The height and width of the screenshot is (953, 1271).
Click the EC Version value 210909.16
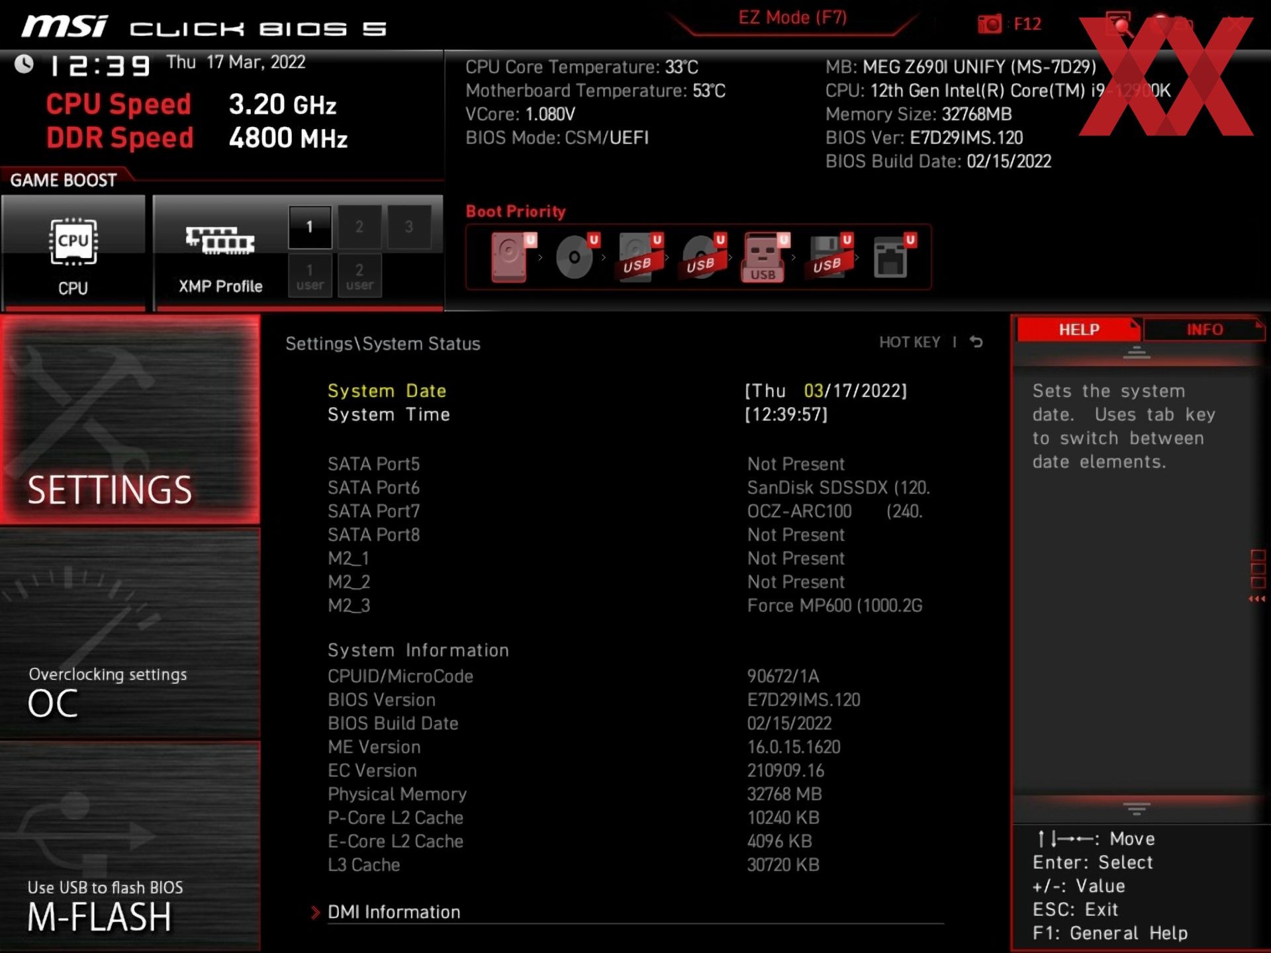[x=786, y=770]
